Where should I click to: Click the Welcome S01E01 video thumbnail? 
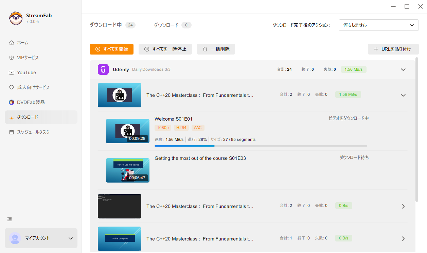point(127,131)
